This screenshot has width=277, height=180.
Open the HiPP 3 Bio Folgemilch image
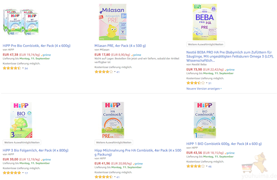pyautogui.click(x=21, y=119)
